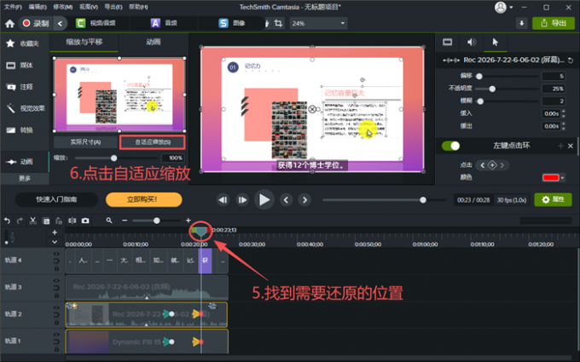This screenshot has width=580, height=362.
Task: Click the Undo arrow in timeline toolbar
Action: click(x=7, y=221)
